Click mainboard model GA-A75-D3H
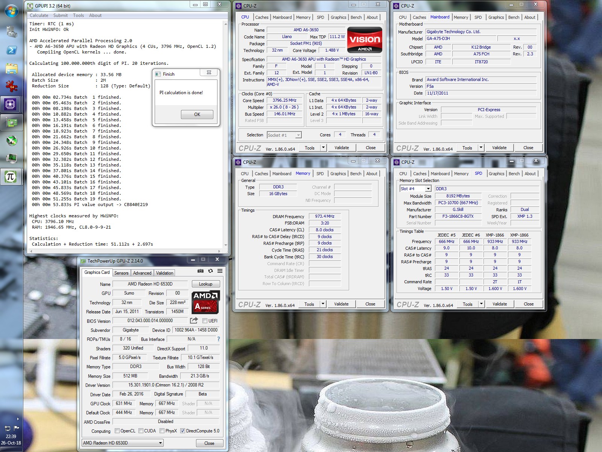 (460, 38)
